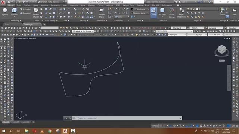Viewport: 239px width, 134px height.
Task: Open the Layer Properties manager
Action: click(181, 13)
